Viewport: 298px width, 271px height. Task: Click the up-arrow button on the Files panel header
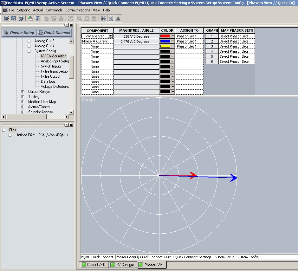67,125
